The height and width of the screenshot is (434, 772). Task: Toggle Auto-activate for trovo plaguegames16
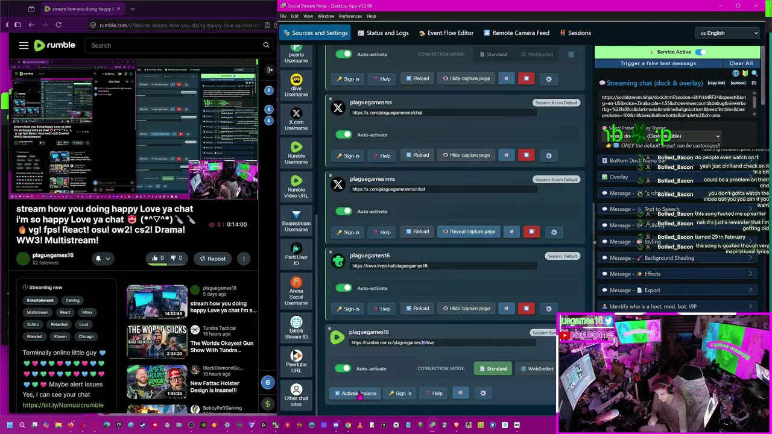[343, 288]
